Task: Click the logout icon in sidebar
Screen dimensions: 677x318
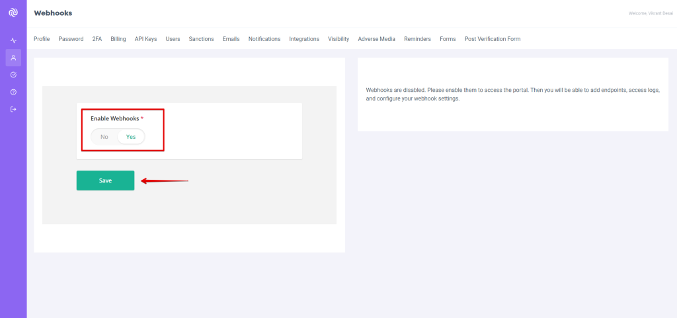Action: click(x=13, y=110)
